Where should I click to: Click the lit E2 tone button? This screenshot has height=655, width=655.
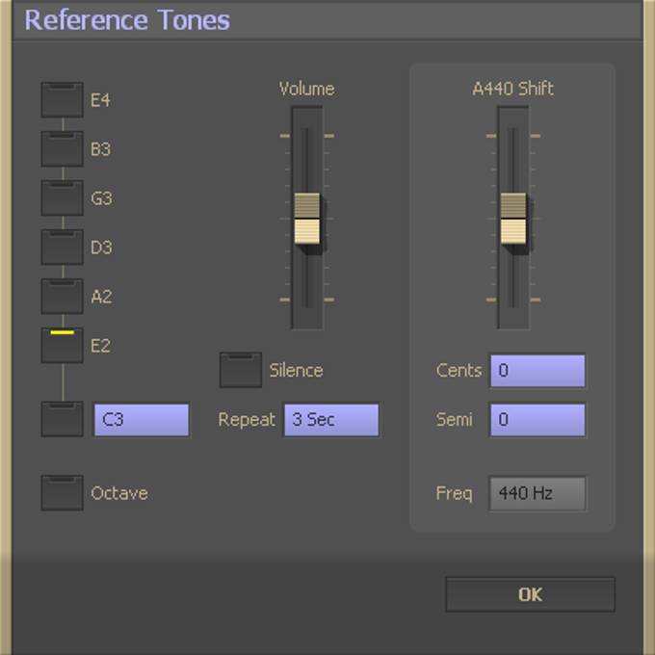pos(62,346)
